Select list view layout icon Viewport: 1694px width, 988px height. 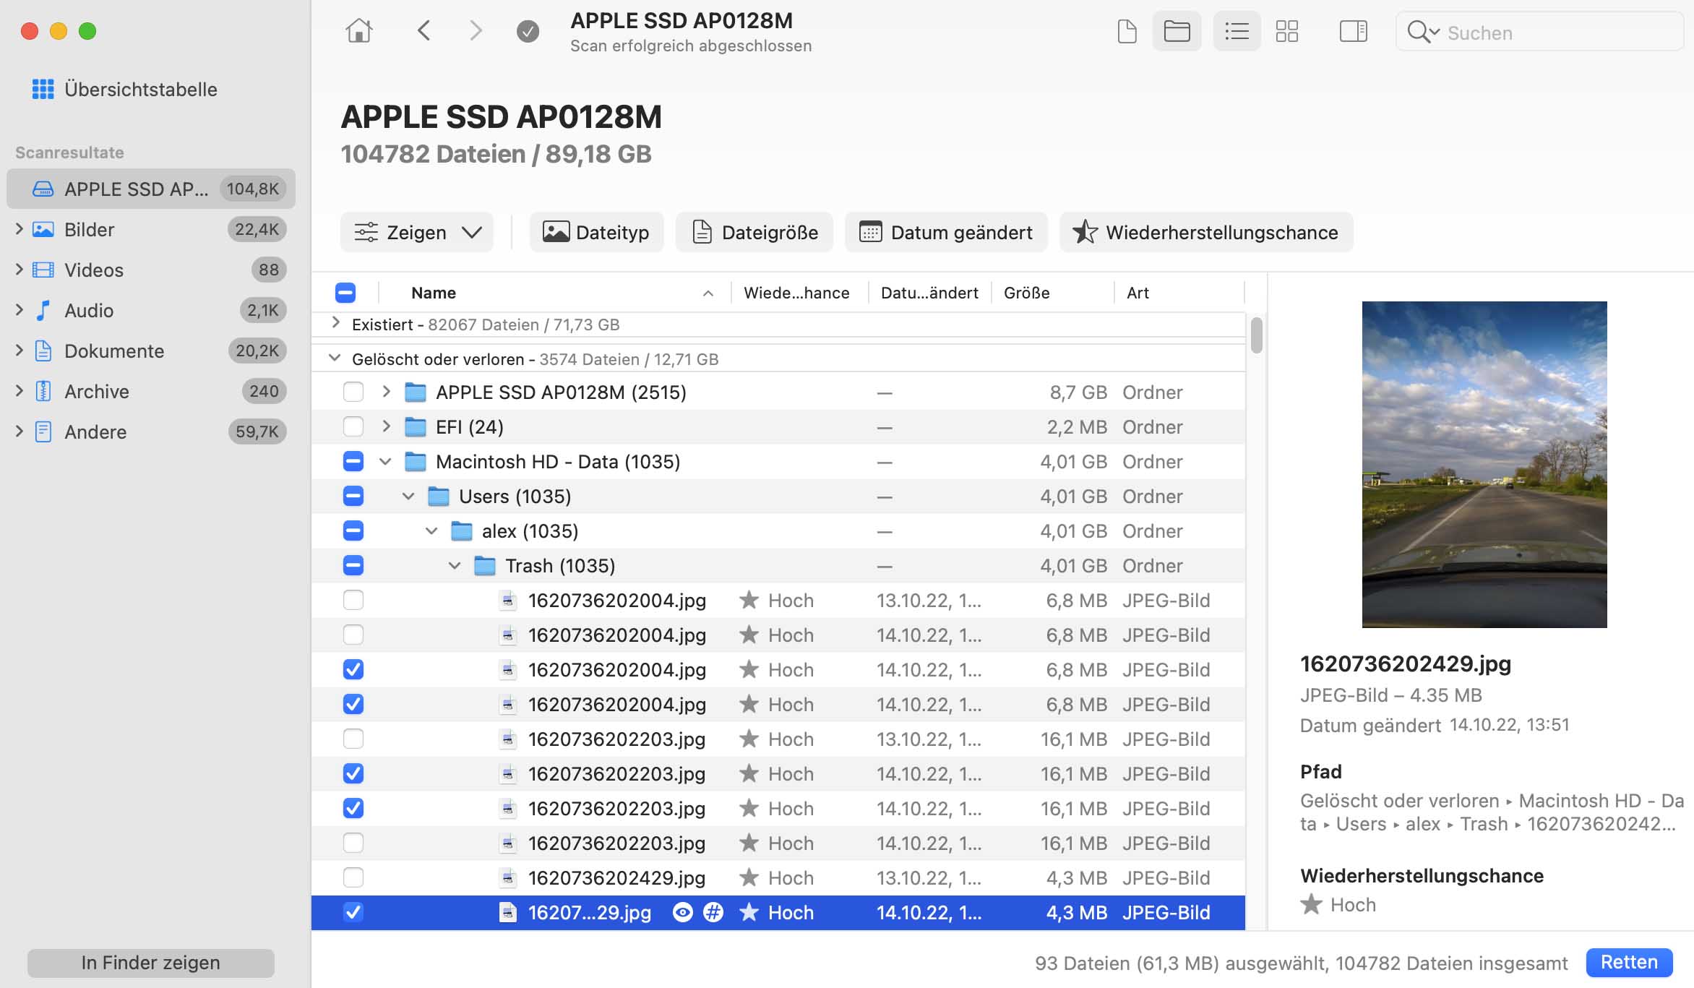coord(1237,31)
